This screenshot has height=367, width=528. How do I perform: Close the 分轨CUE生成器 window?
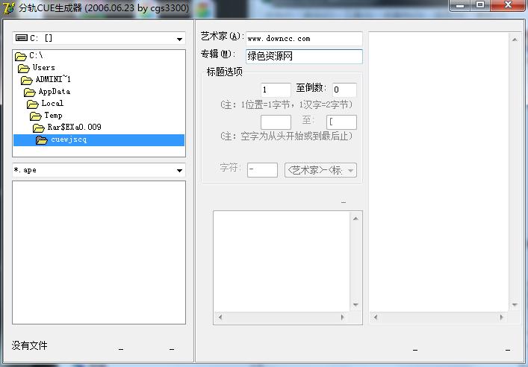(508, 5)
